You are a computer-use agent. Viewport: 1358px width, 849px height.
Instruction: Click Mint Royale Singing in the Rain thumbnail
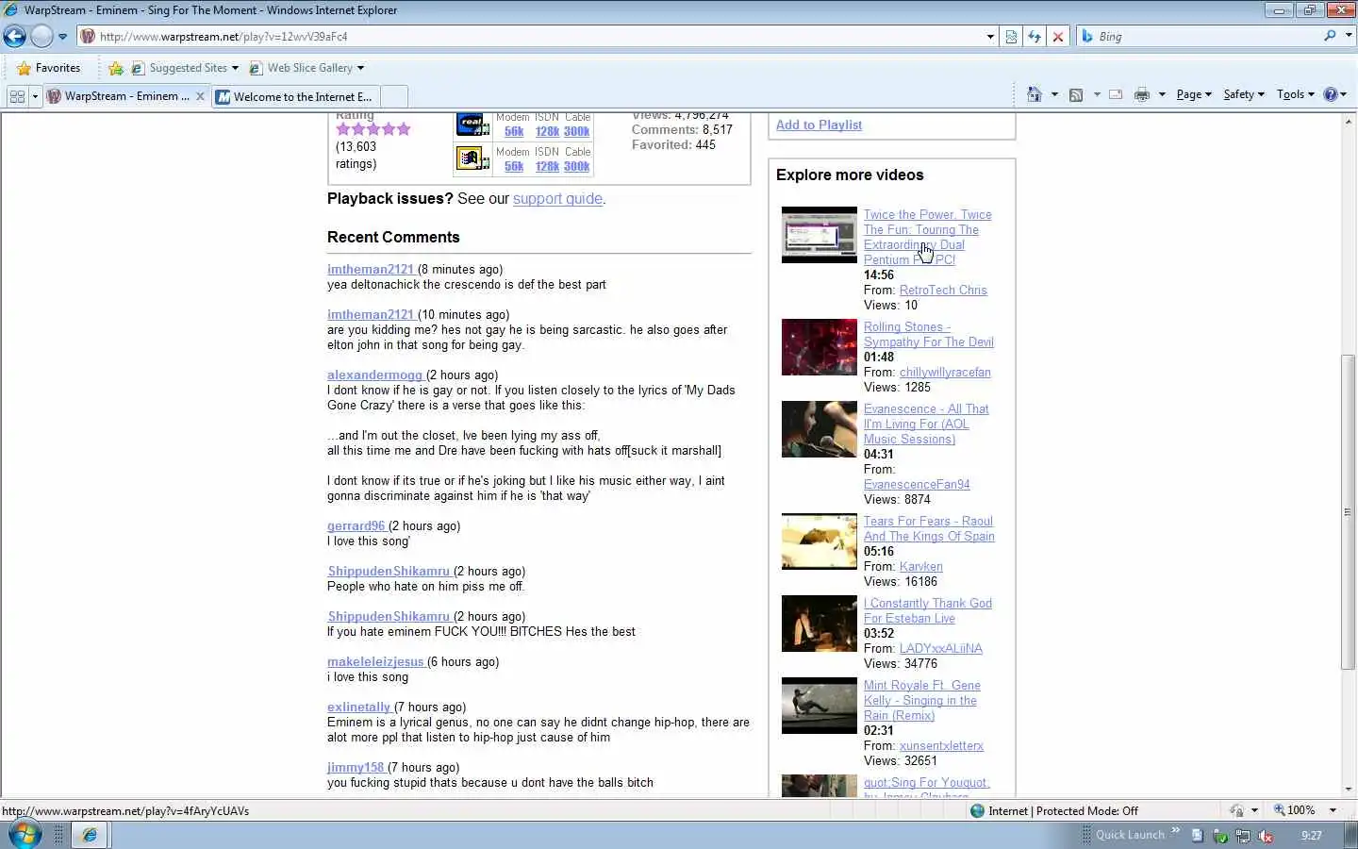tap(820, 706)
